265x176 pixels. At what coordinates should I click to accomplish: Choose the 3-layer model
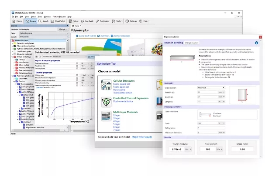tap(117, 118)
